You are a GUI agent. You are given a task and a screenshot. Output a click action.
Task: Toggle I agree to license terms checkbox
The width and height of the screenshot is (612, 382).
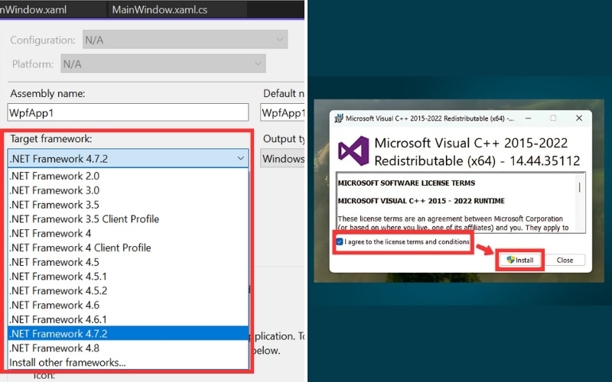coord(340,241)
